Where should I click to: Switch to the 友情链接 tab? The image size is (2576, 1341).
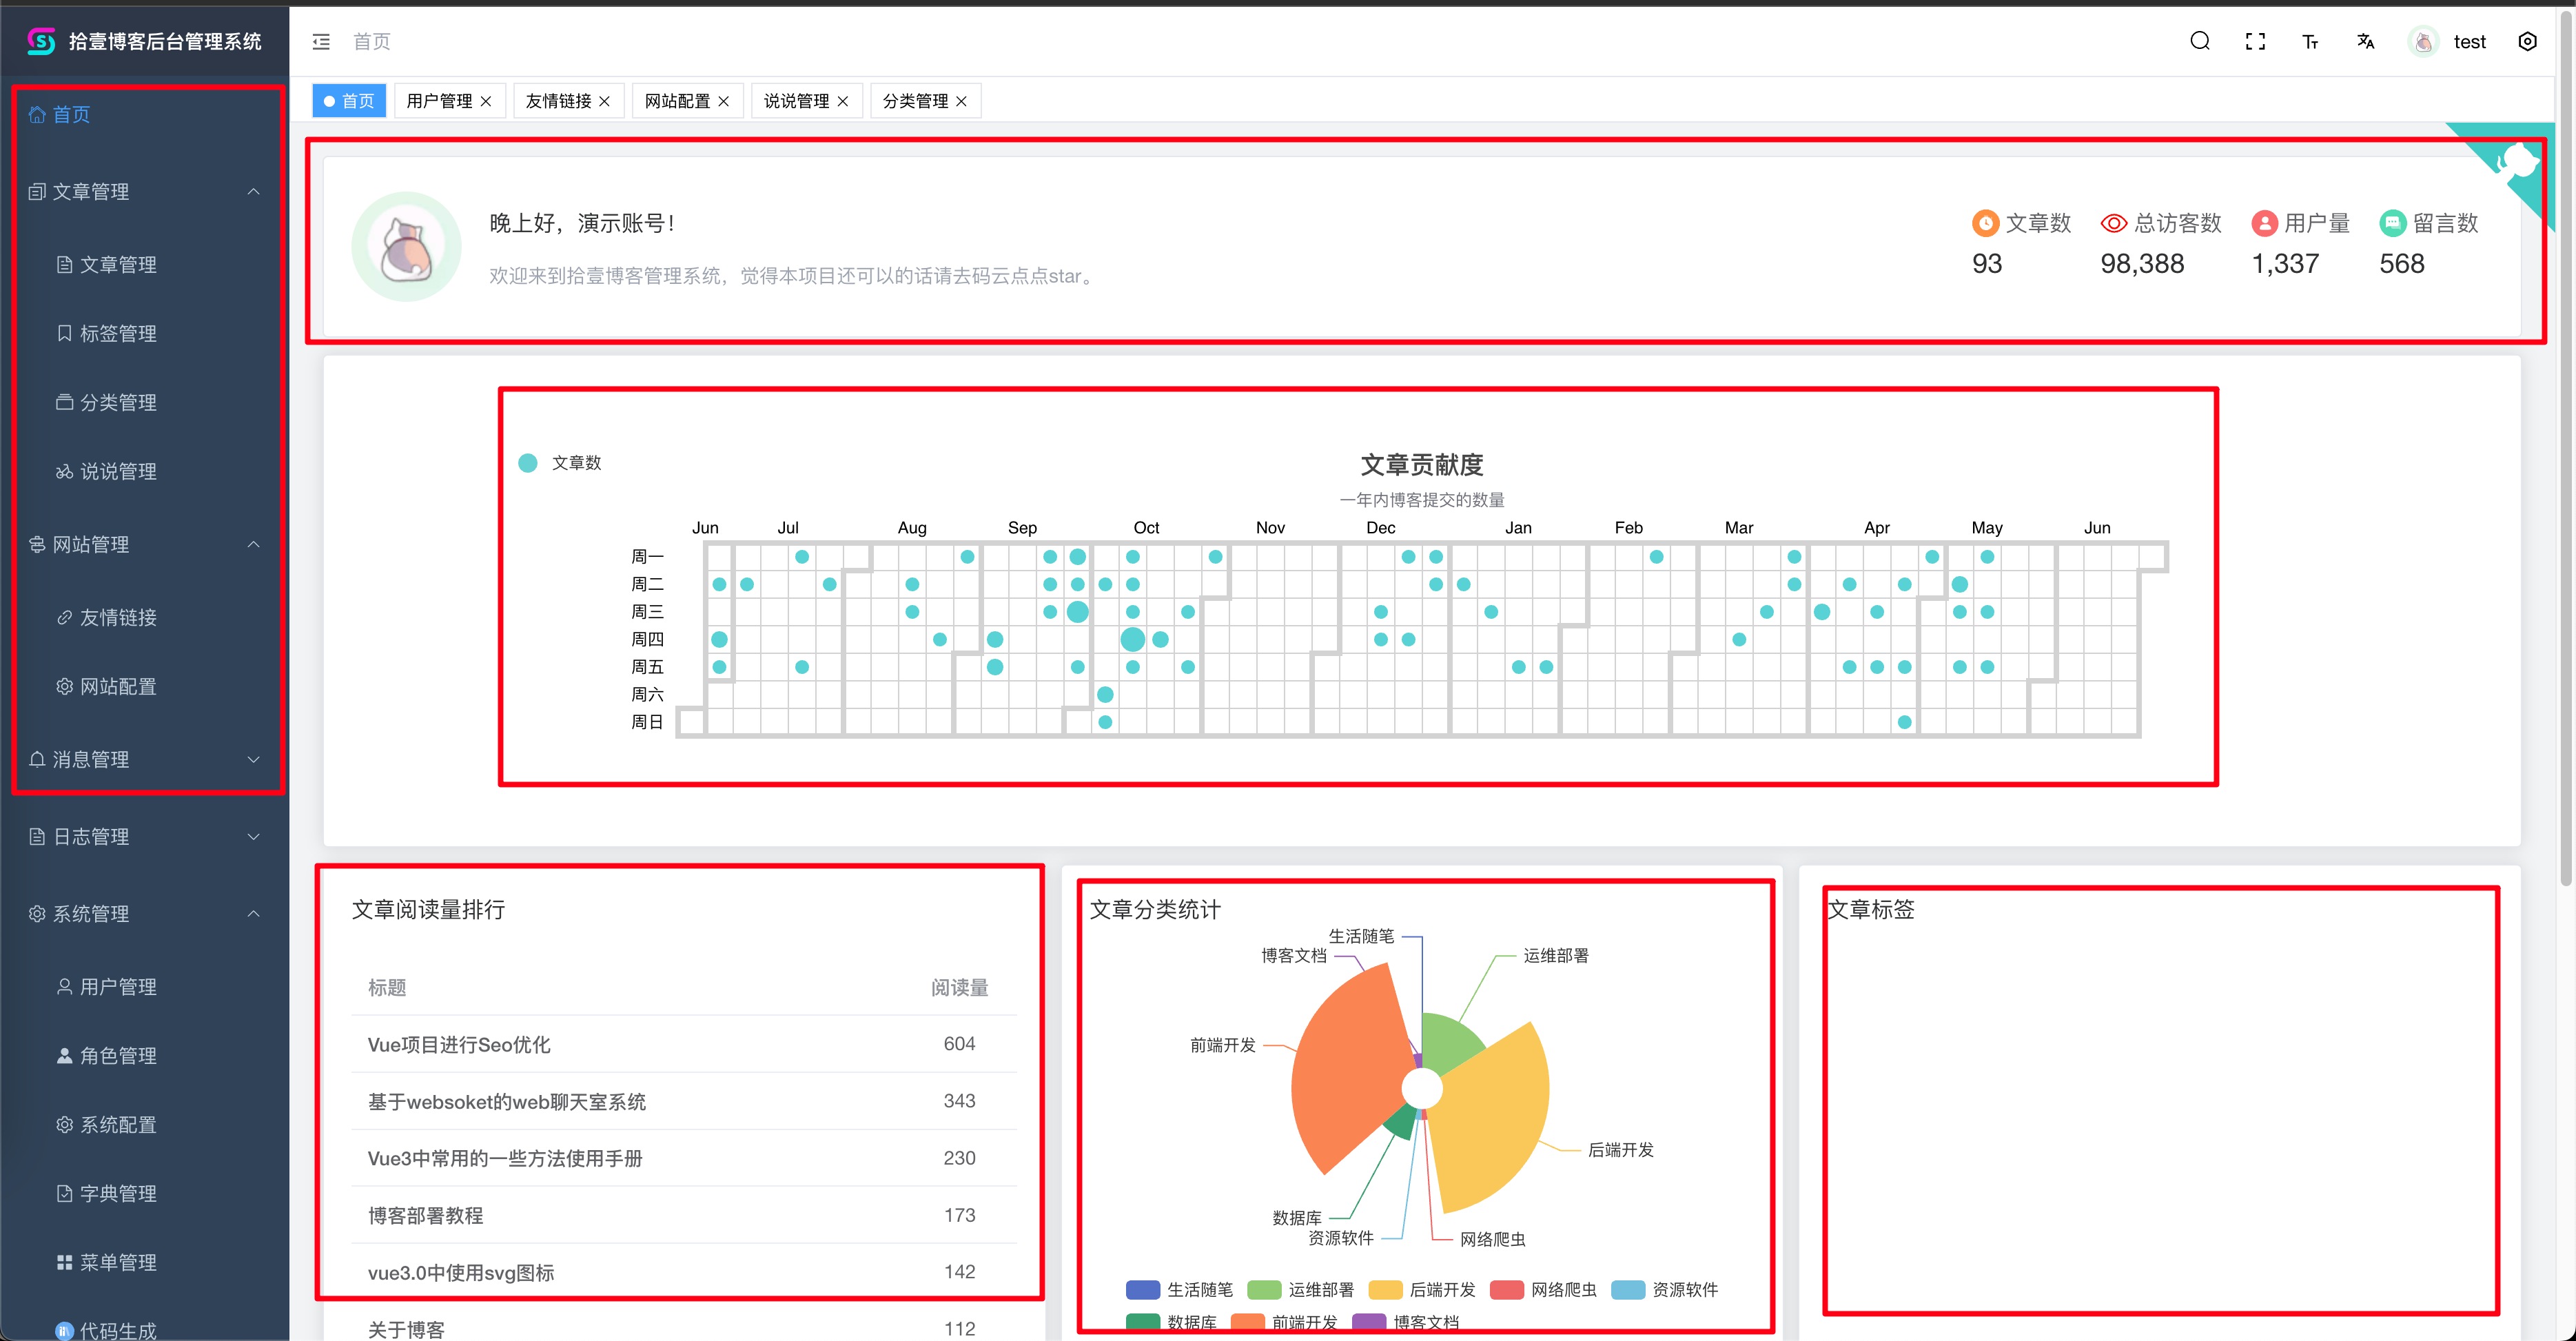pos(558,101)
